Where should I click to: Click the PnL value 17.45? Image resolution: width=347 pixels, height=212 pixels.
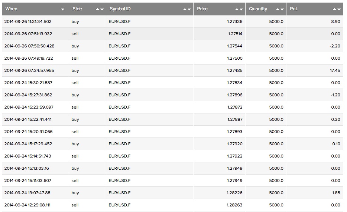[335, 70]
